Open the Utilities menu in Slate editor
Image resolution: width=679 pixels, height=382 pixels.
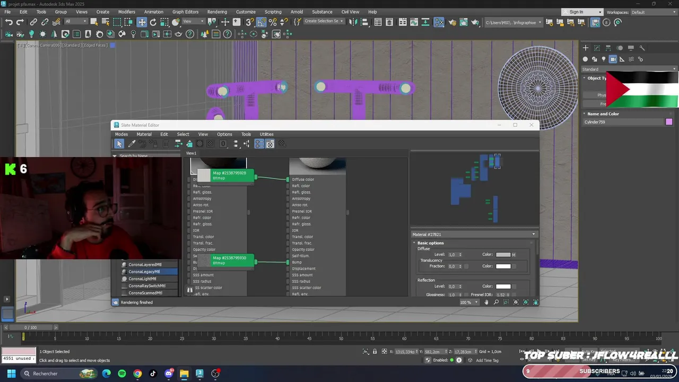click(266, 134)
